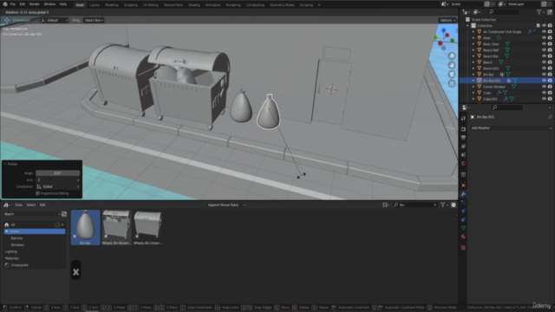Disable Bin Bar.001 in renders
555x312 pixels.
pyautogui.click(x=550, y=81)
